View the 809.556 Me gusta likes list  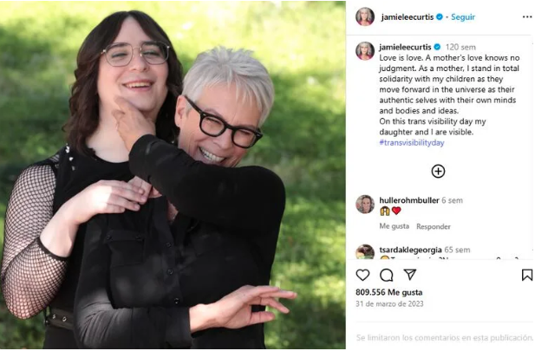(x=389, y=292)
